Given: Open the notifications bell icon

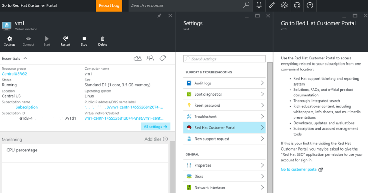Looking at the screenshot, I should pos(259,5).
